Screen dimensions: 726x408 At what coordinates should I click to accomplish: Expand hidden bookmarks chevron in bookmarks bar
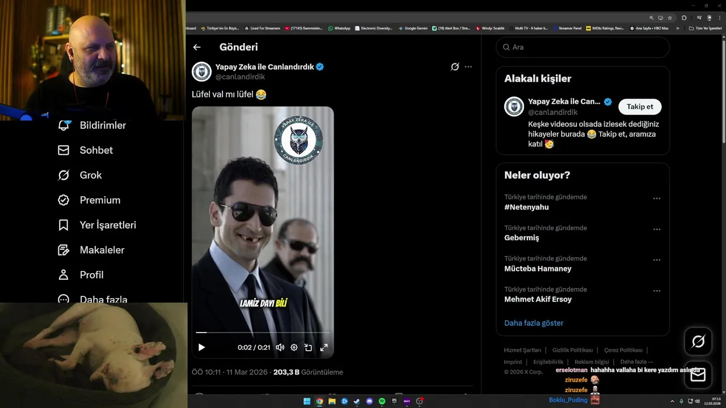point(677,28)
